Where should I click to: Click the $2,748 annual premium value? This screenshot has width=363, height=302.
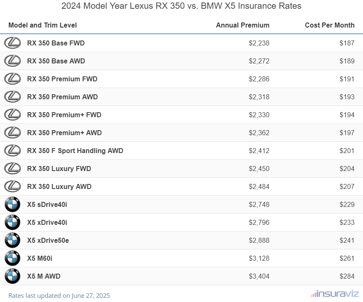259,204
